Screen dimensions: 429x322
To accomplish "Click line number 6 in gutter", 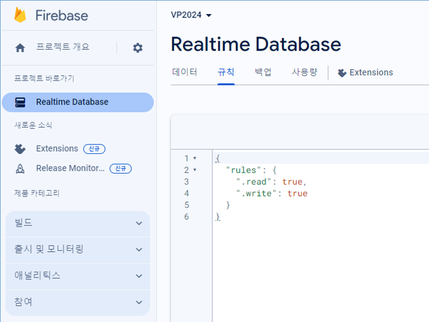I will [x=186, y=217].
